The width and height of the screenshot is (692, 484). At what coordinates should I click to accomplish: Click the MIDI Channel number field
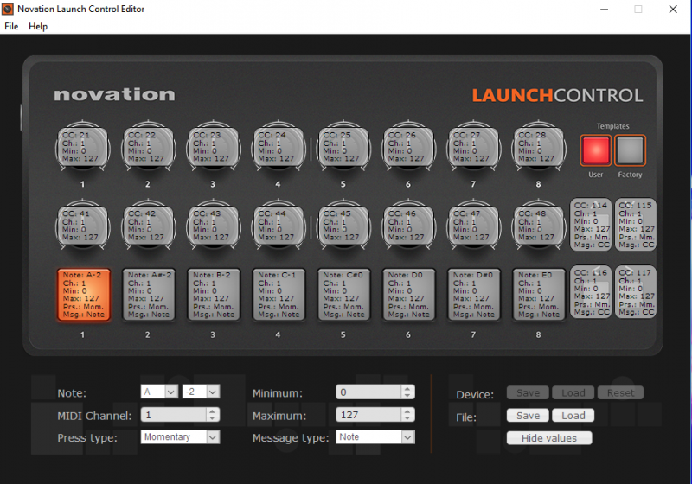[x=174, y=414]
